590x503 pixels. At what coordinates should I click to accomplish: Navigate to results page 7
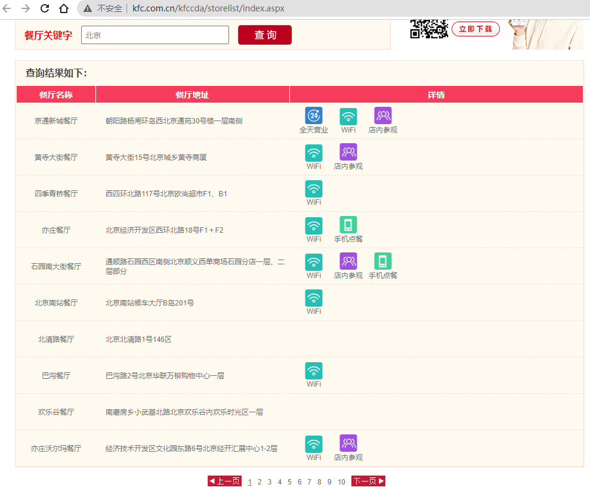pyautogui.click(x=309, y=482)
